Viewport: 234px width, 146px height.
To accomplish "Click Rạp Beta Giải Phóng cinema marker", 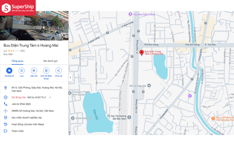I will [130, 14].
